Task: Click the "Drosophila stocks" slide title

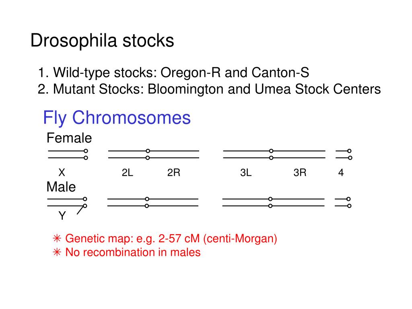Action: pos(102,41)
